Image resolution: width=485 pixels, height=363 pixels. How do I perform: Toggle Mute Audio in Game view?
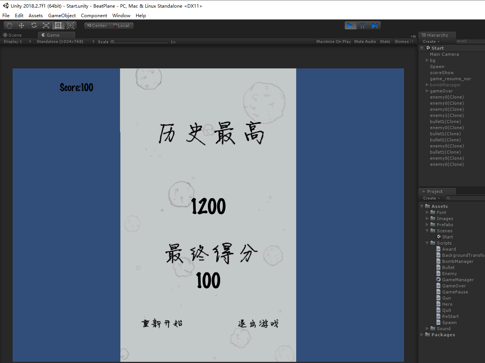click(365, 42)
